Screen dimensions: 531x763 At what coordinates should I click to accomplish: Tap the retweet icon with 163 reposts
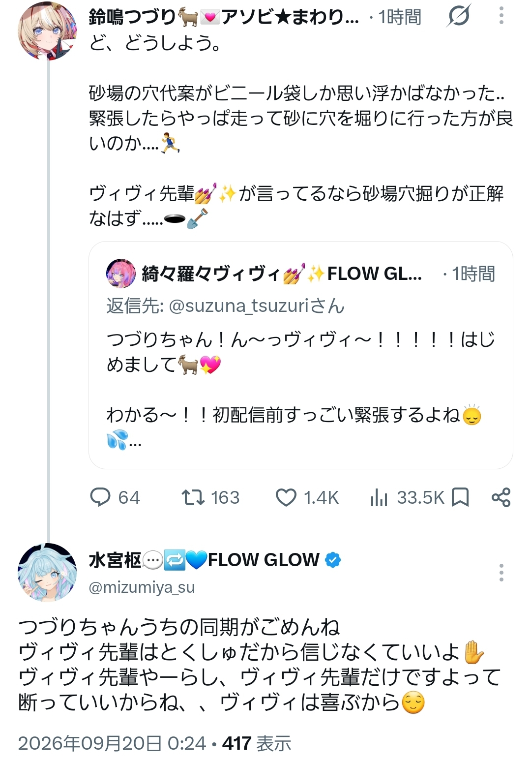pyautogui.click(x=193, y=497)
